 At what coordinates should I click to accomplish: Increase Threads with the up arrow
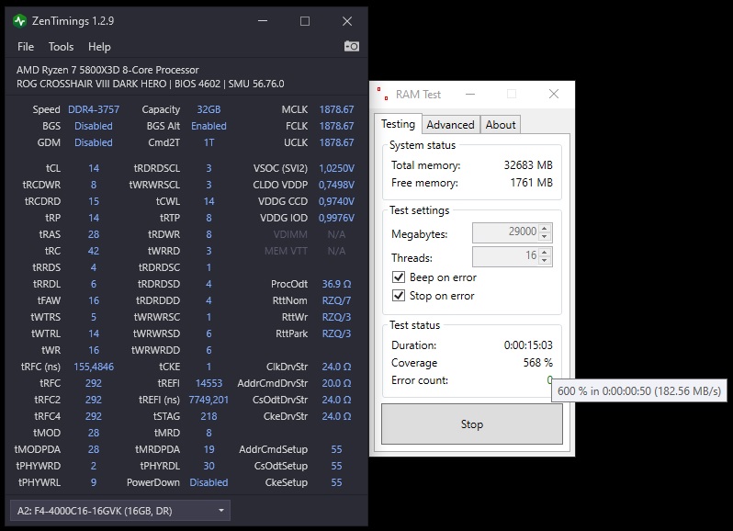(x=545, y=252)
